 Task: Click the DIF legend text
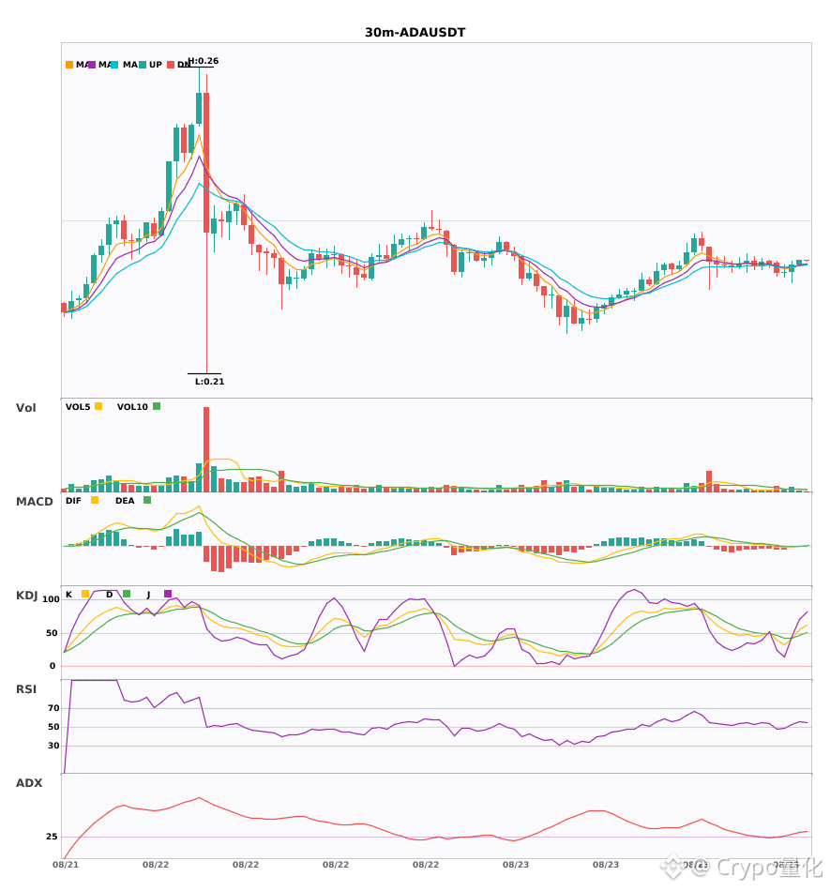click(x=73, y=501)
